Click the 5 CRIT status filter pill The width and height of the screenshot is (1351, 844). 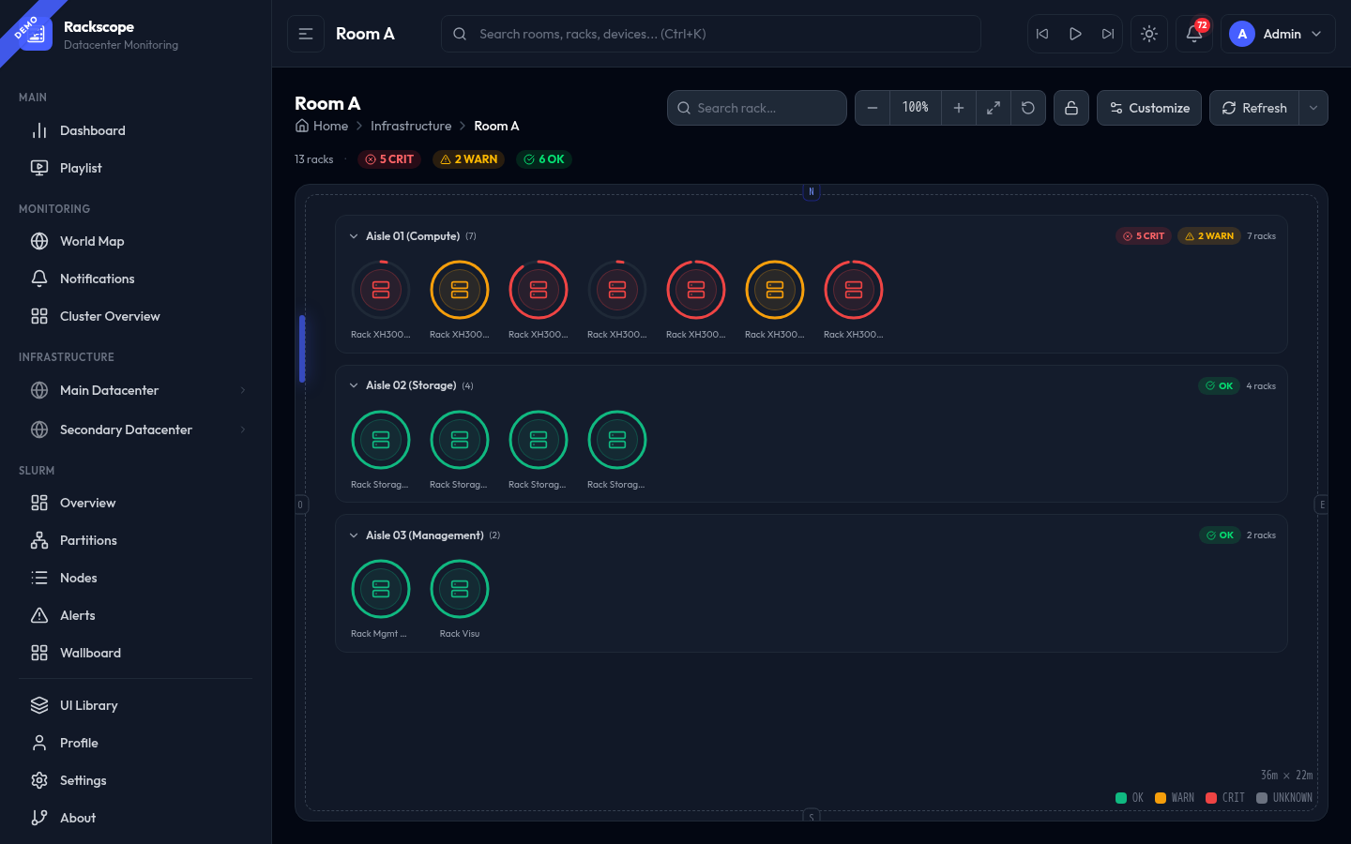point(389,158)
